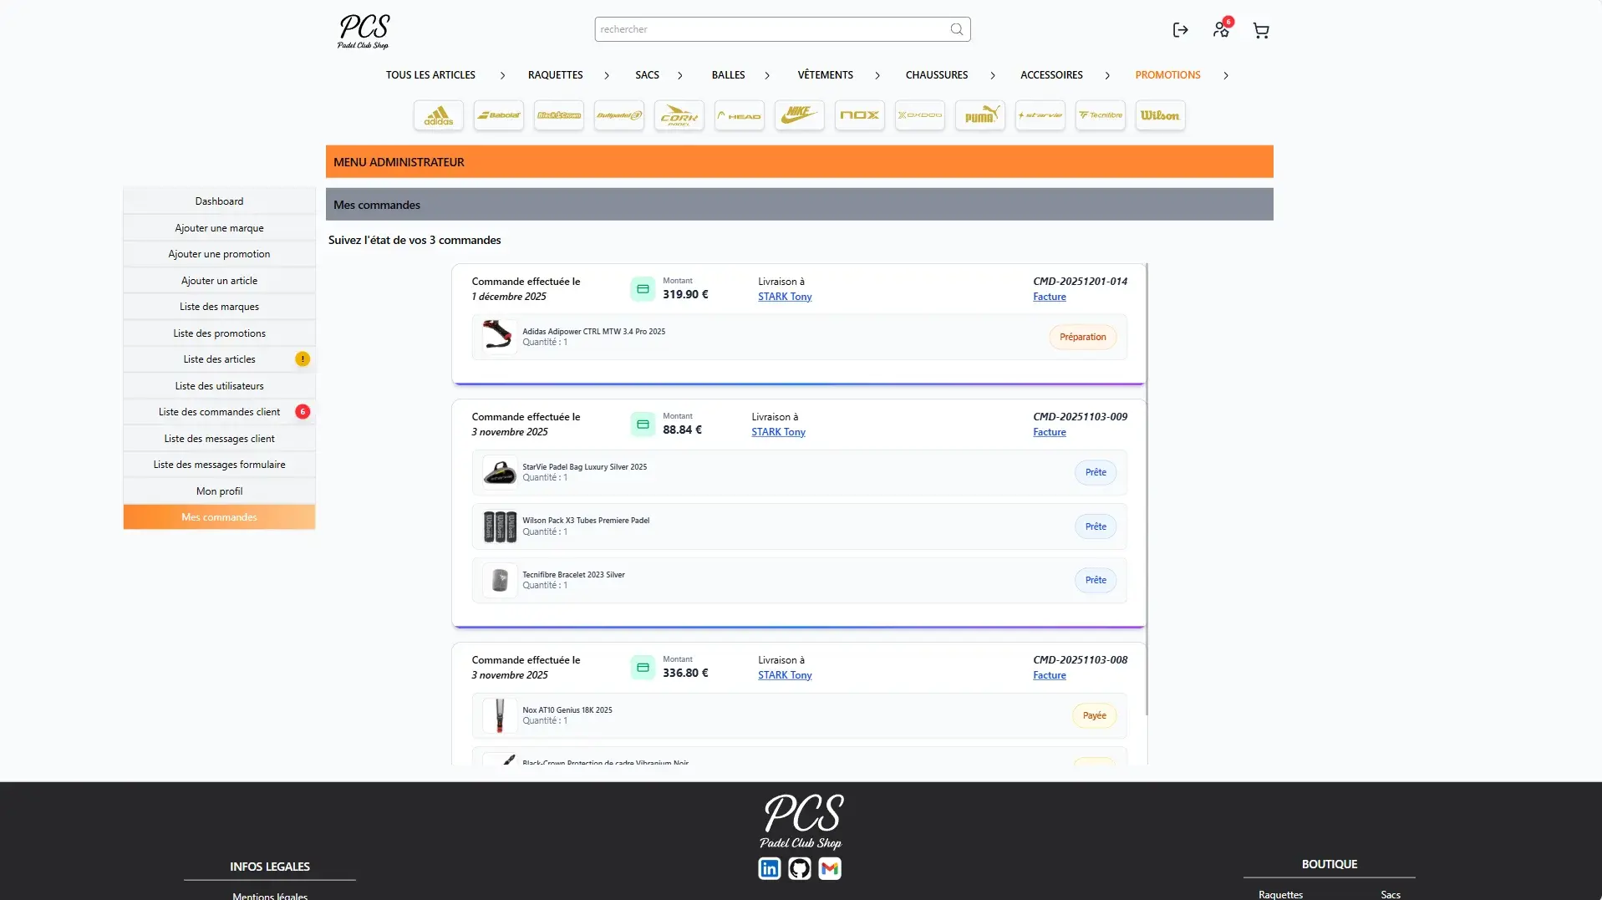Click the magnifier search icon
This screenshot has width=1602, height=900.
coord(957,29)
